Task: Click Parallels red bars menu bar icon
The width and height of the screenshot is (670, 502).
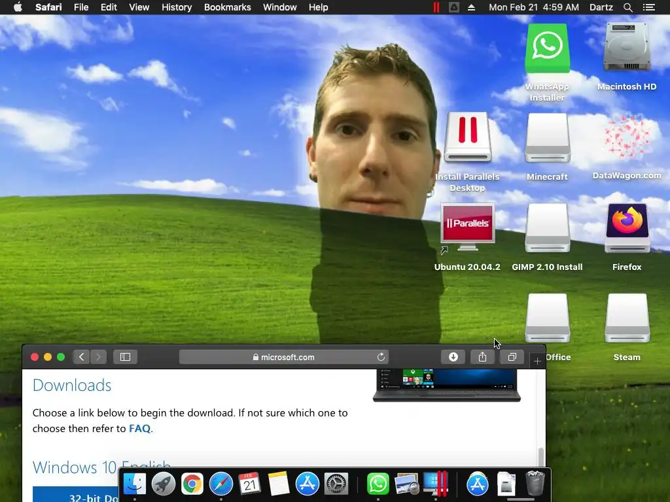Action: [x=436, y=7]
